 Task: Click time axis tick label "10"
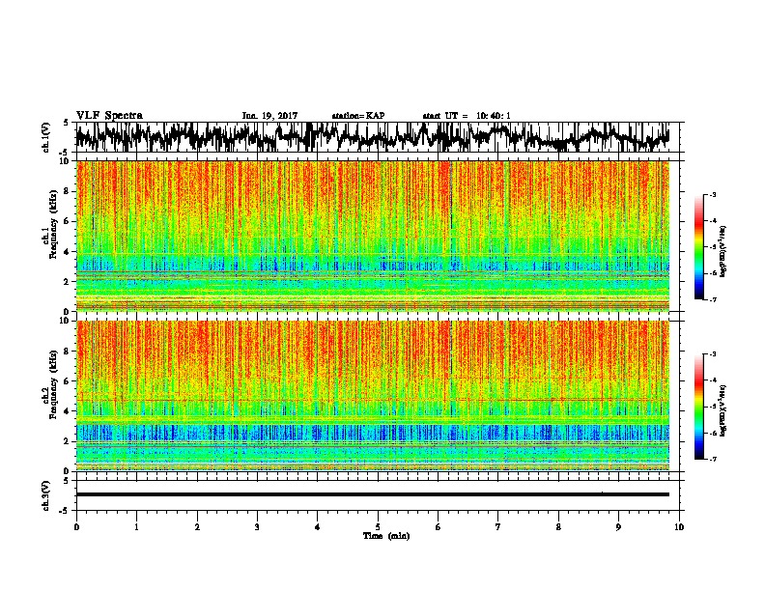pos(679,527)
